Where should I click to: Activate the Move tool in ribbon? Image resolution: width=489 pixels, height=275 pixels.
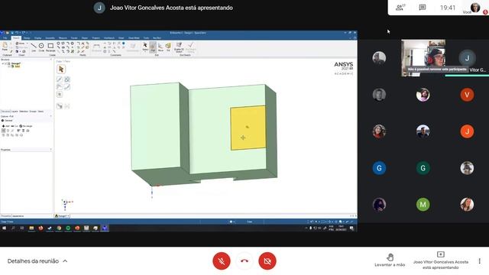point(160,47)
